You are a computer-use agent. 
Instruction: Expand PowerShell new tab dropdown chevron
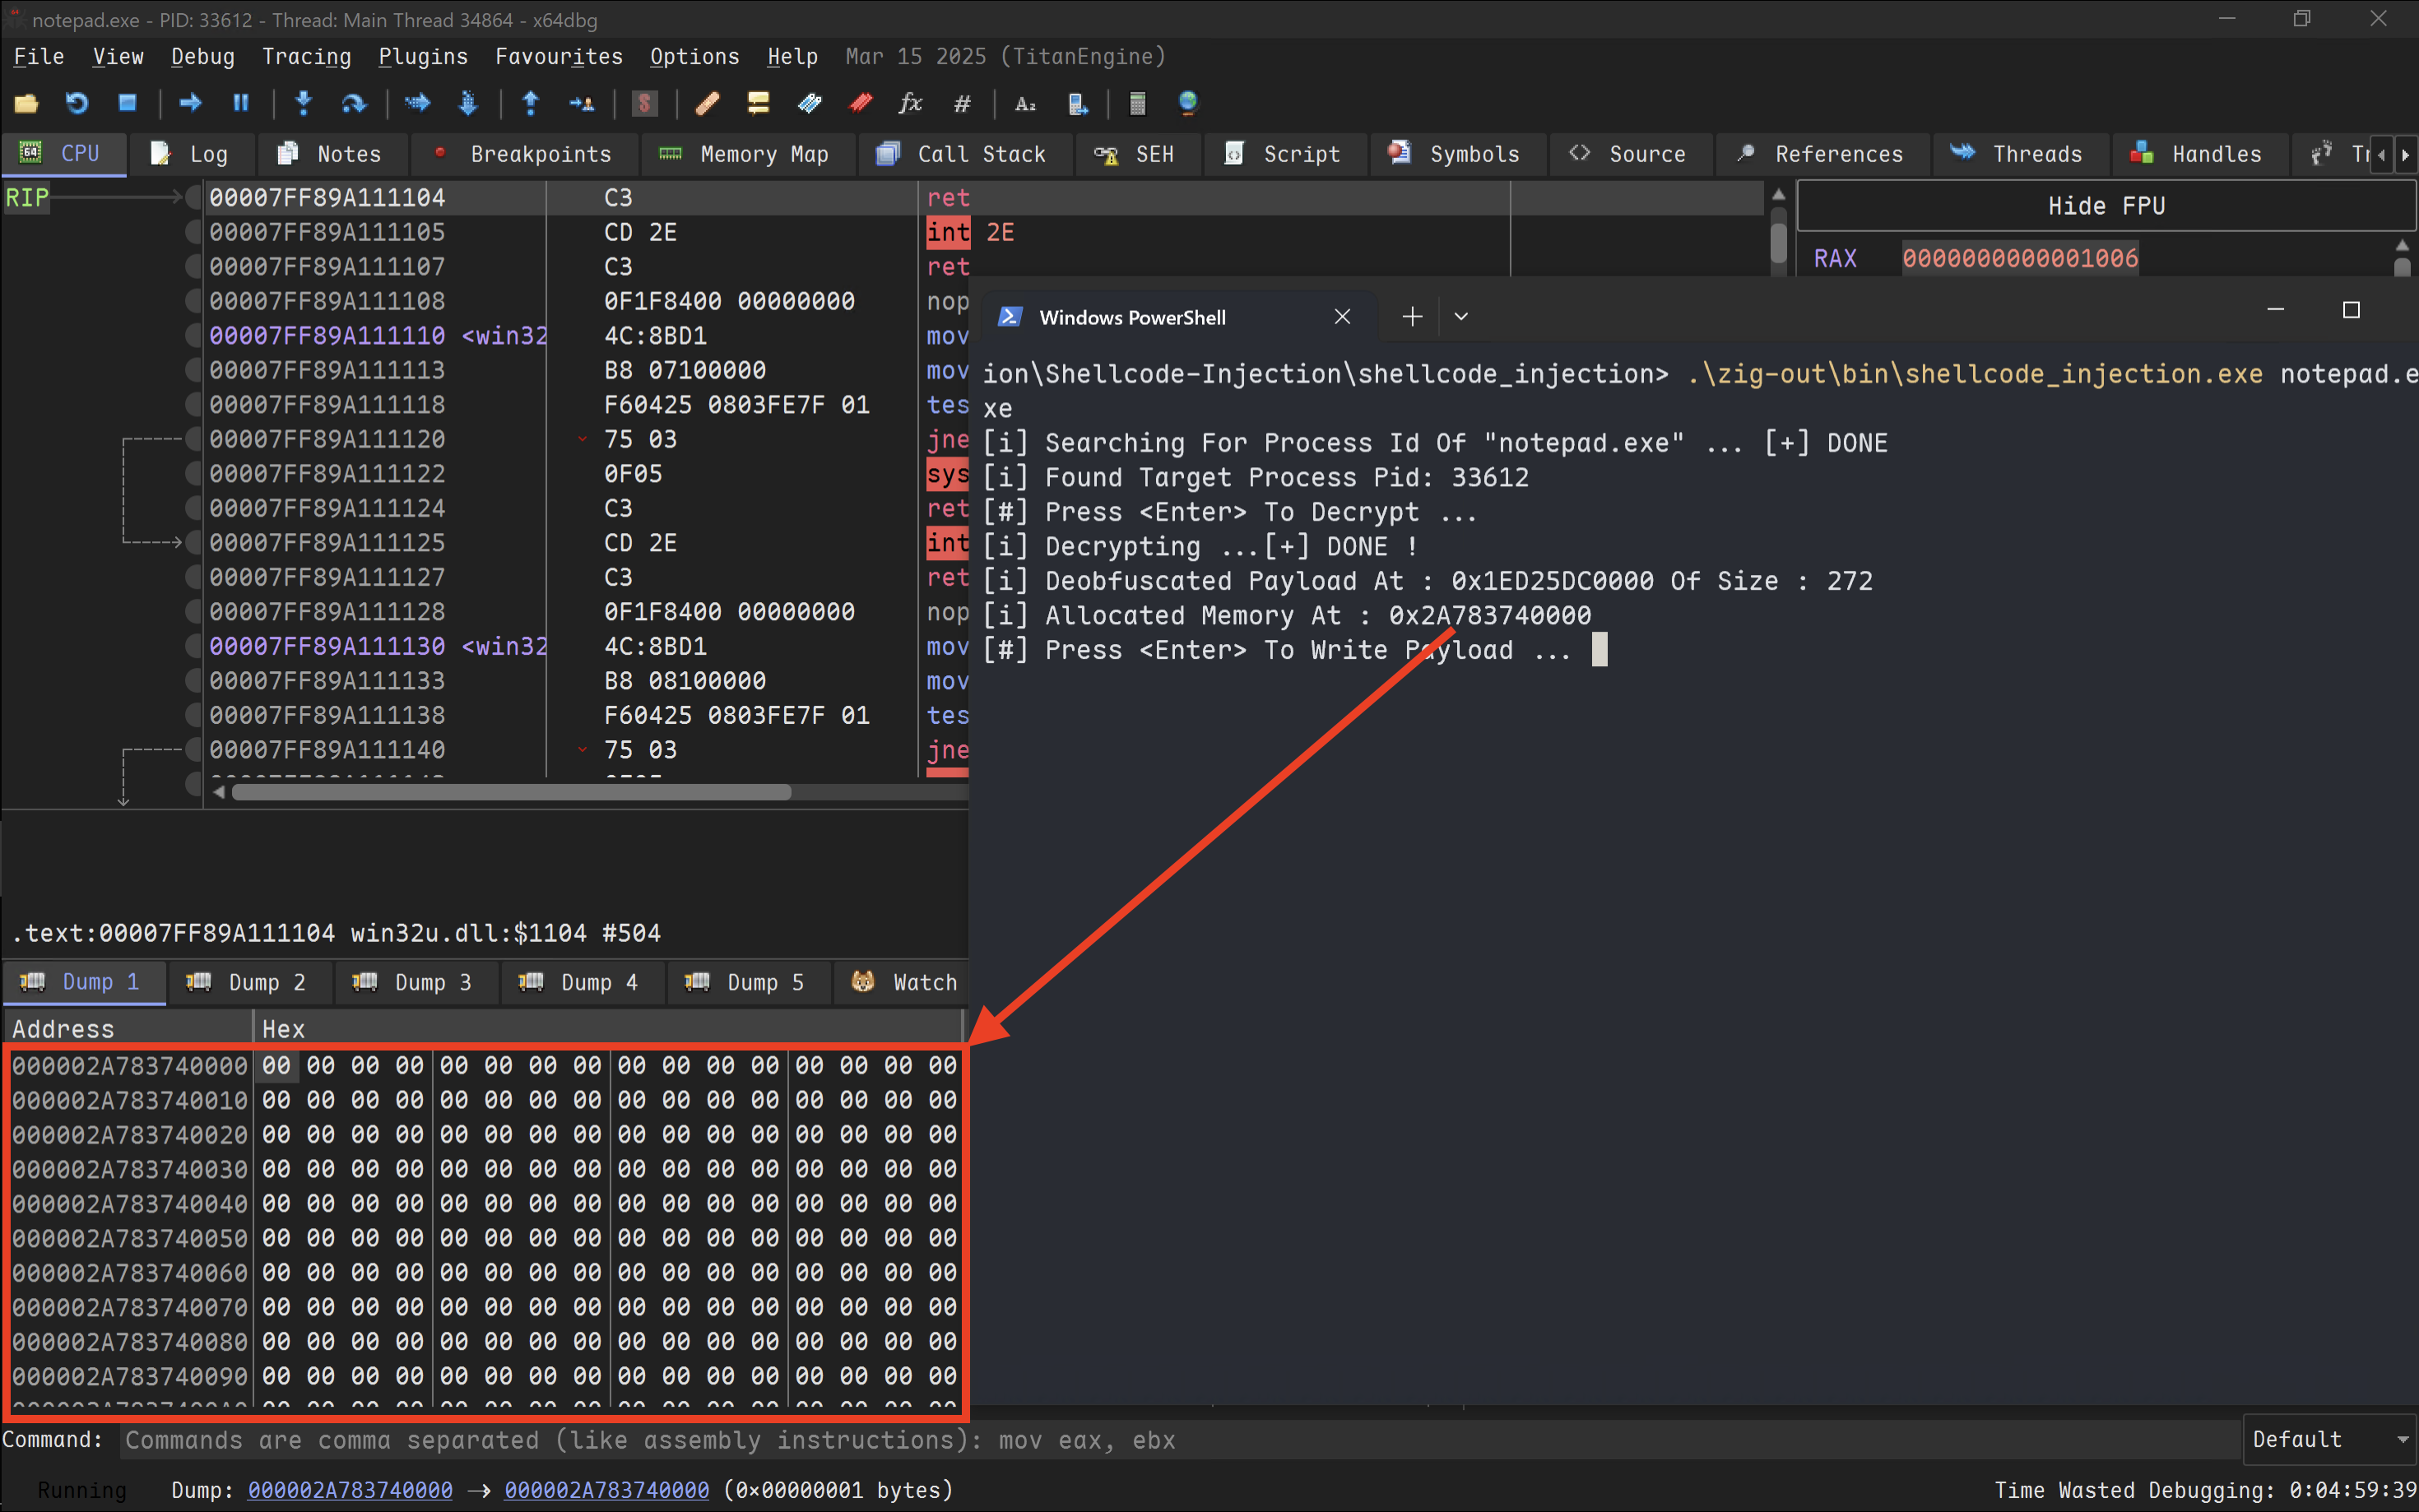point(1461,317)
